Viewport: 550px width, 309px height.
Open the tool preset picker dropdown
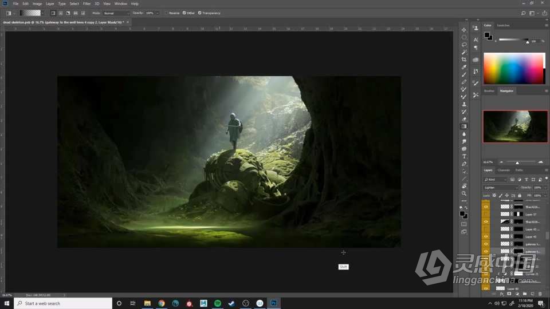(x=14, y=13)
